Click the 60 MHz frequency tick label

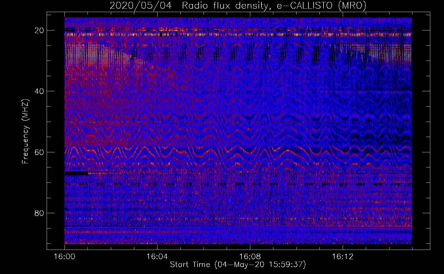(40, 152)
